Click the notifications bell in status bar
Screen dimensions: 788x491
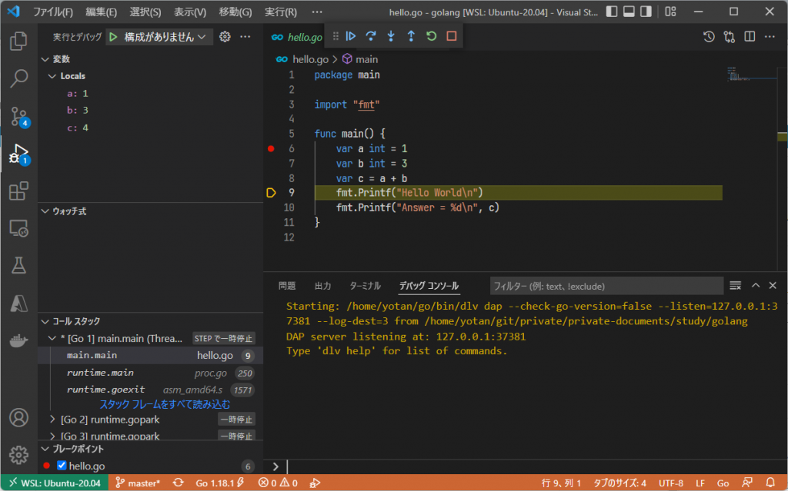coord(770,483)
